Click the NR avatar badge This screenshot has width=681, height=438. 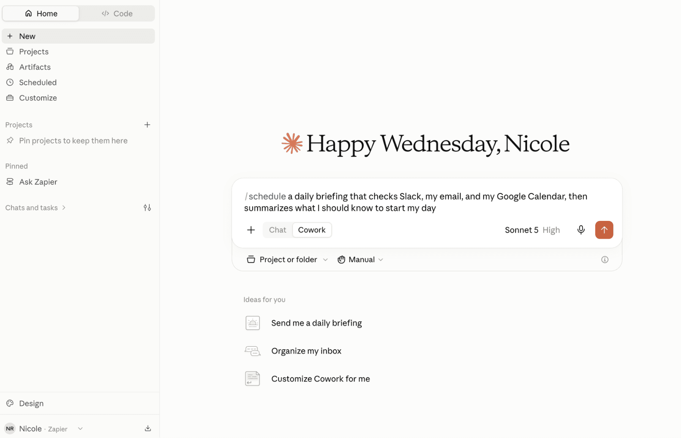coord(10,428)
